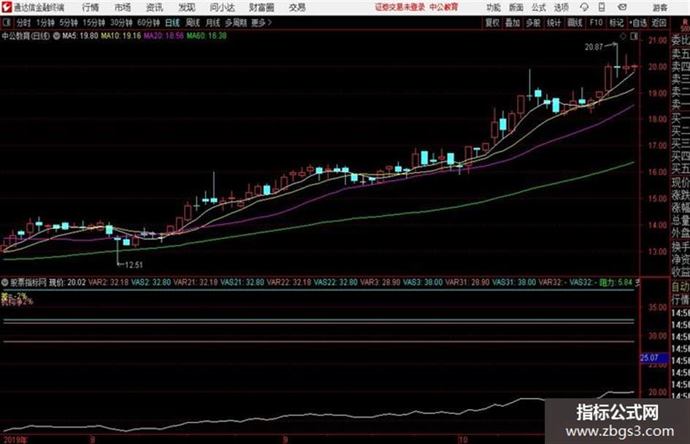690x444 pixels.
Task: Click the 叠加 overlay button
Action: (x=513, y=23)
